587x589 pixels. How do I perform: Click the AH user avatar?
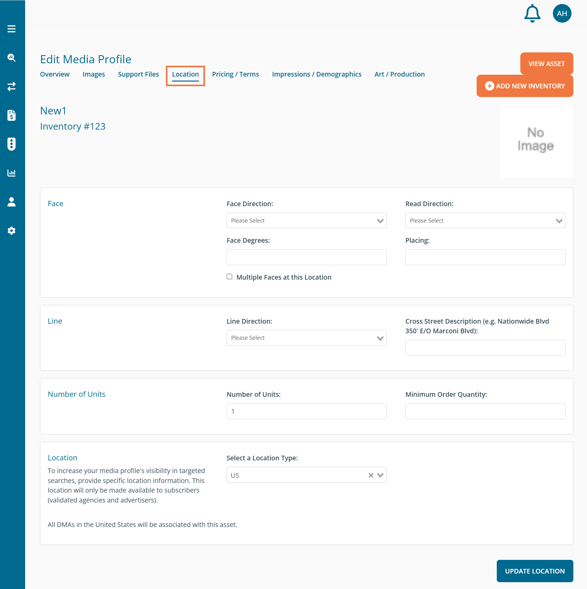pos(562,14)
